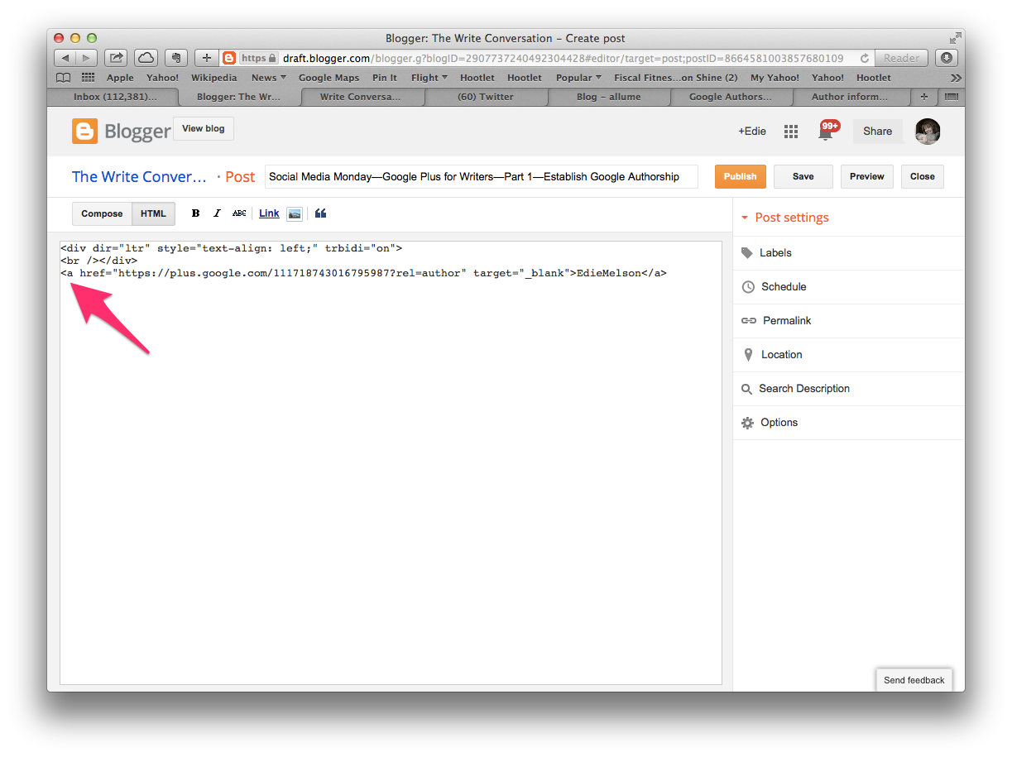Switch to the Blog – allume tab
This screenshot has width=1012, height=757.
pos(608,97)
